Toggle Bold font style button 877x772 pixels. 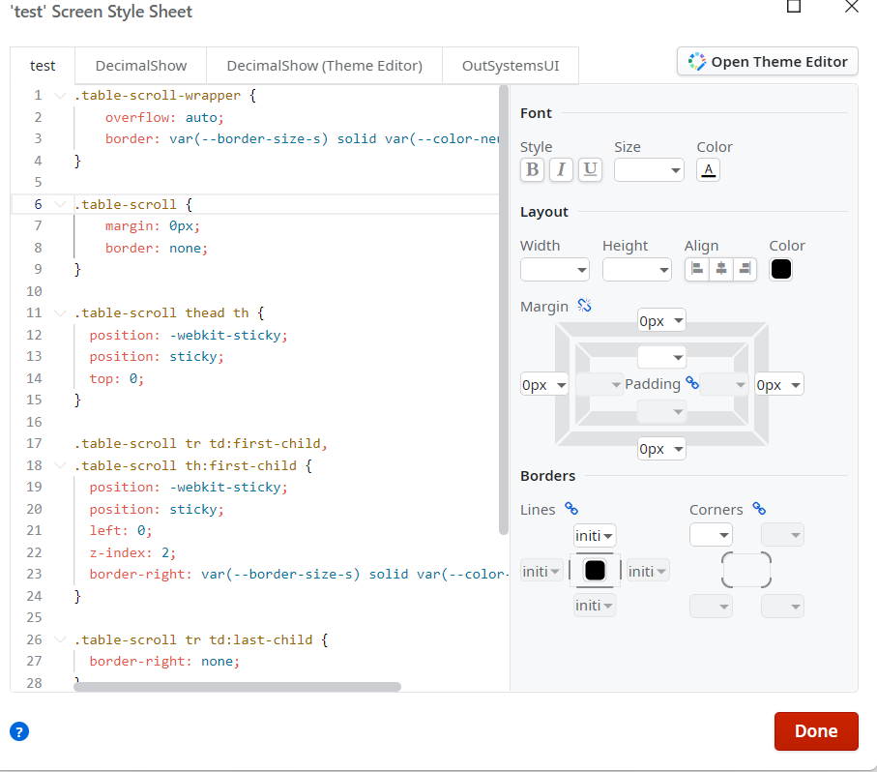(532, 170)
